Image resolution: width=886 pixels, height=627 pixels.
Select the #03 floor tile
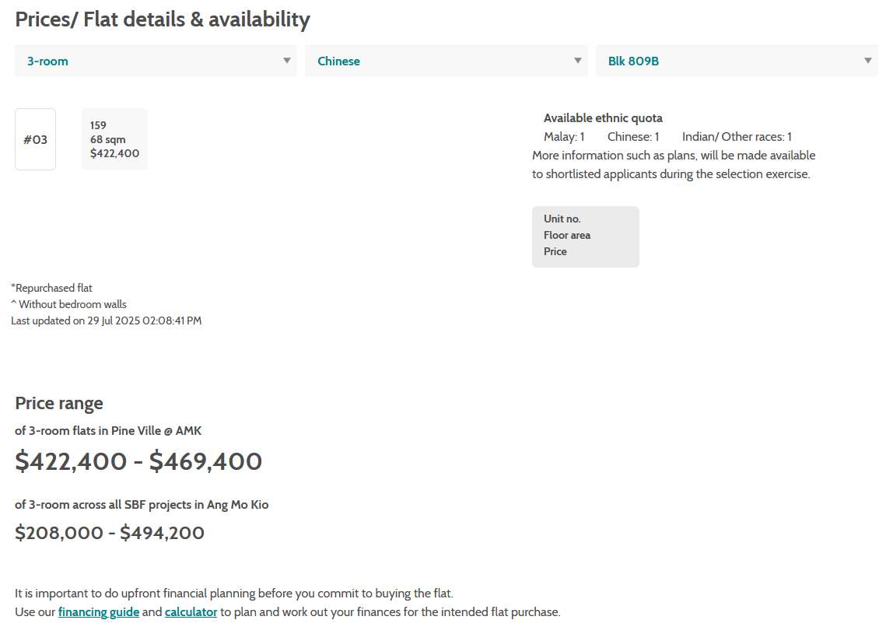pos(35,139)
